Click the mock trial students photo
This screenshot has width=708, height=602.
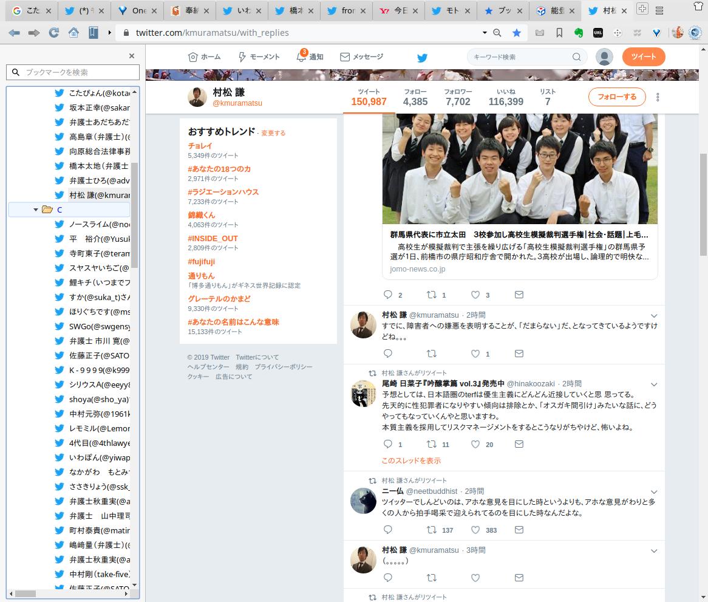click(x=520, y=168)
